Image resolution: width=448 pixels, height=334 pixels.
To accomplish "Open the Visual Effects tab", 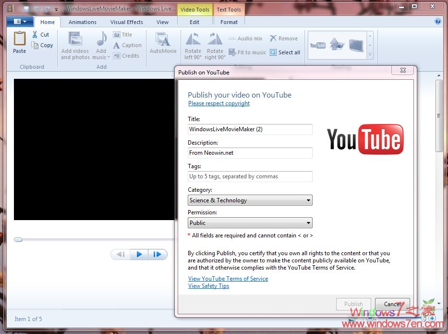I will click(126, 22).
